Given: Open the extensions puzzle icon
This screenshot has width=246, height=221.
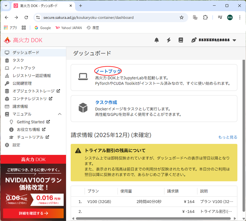Looking at the screenshot, I should [205, 18].
